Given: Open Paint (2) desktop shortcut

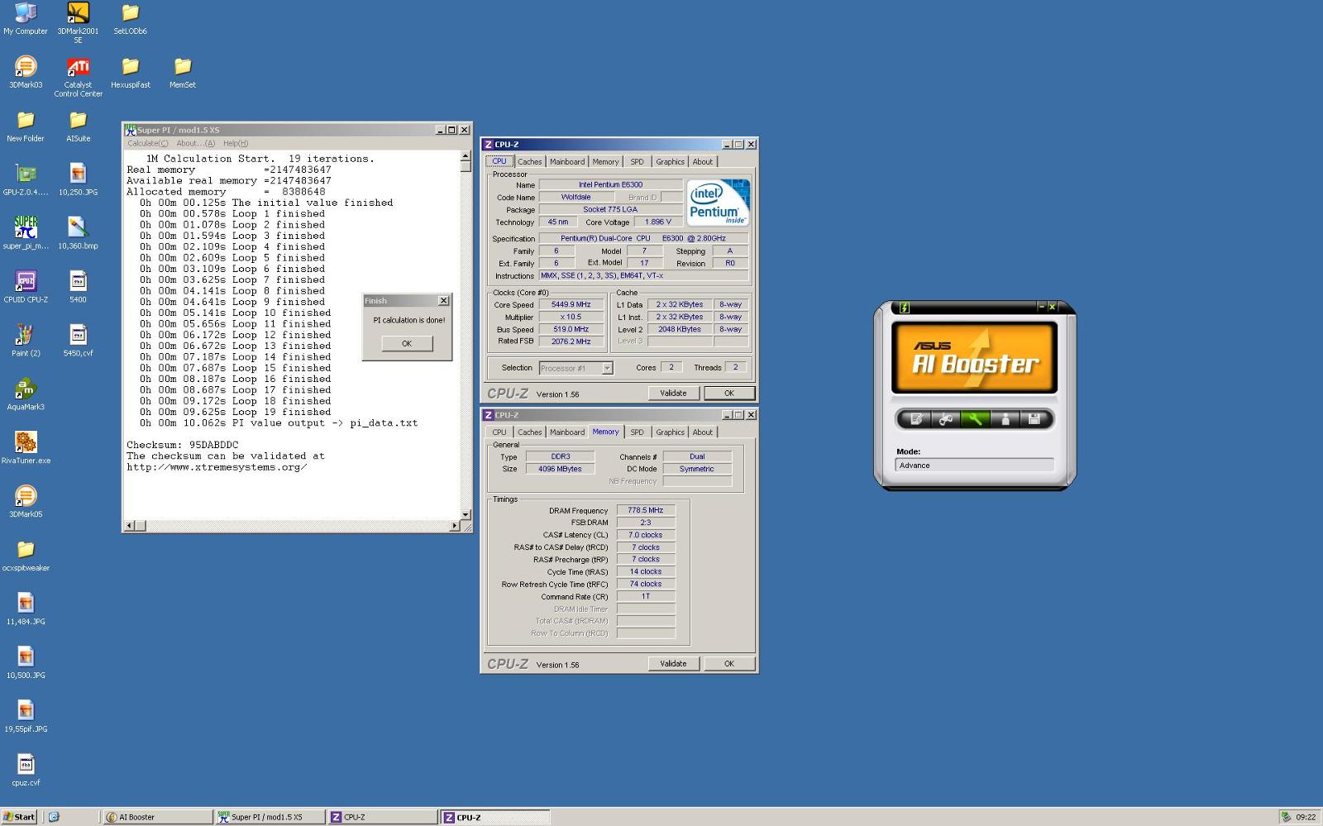Looking at the screenshot, I should click(26, 341).
